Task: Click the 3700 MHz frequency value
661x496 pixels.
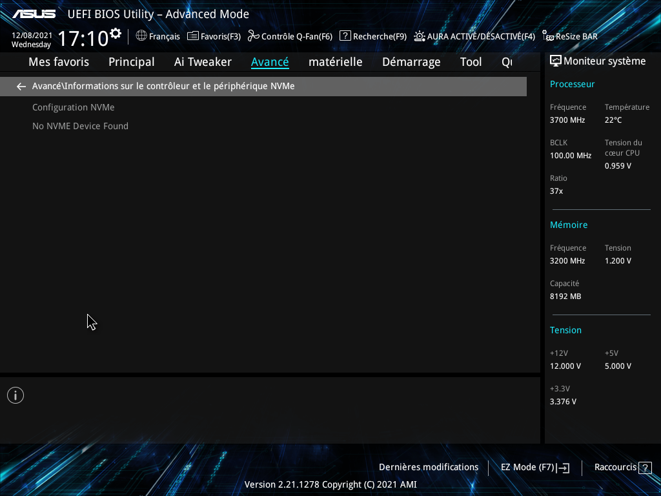Action: click(567, 120)
